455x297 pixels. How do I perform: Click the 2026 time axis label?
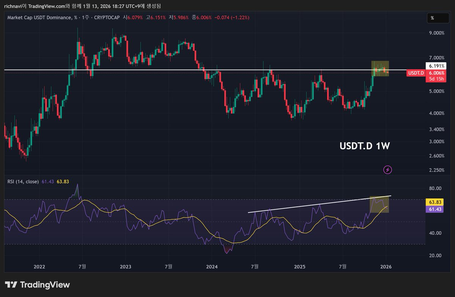point(386,266)
